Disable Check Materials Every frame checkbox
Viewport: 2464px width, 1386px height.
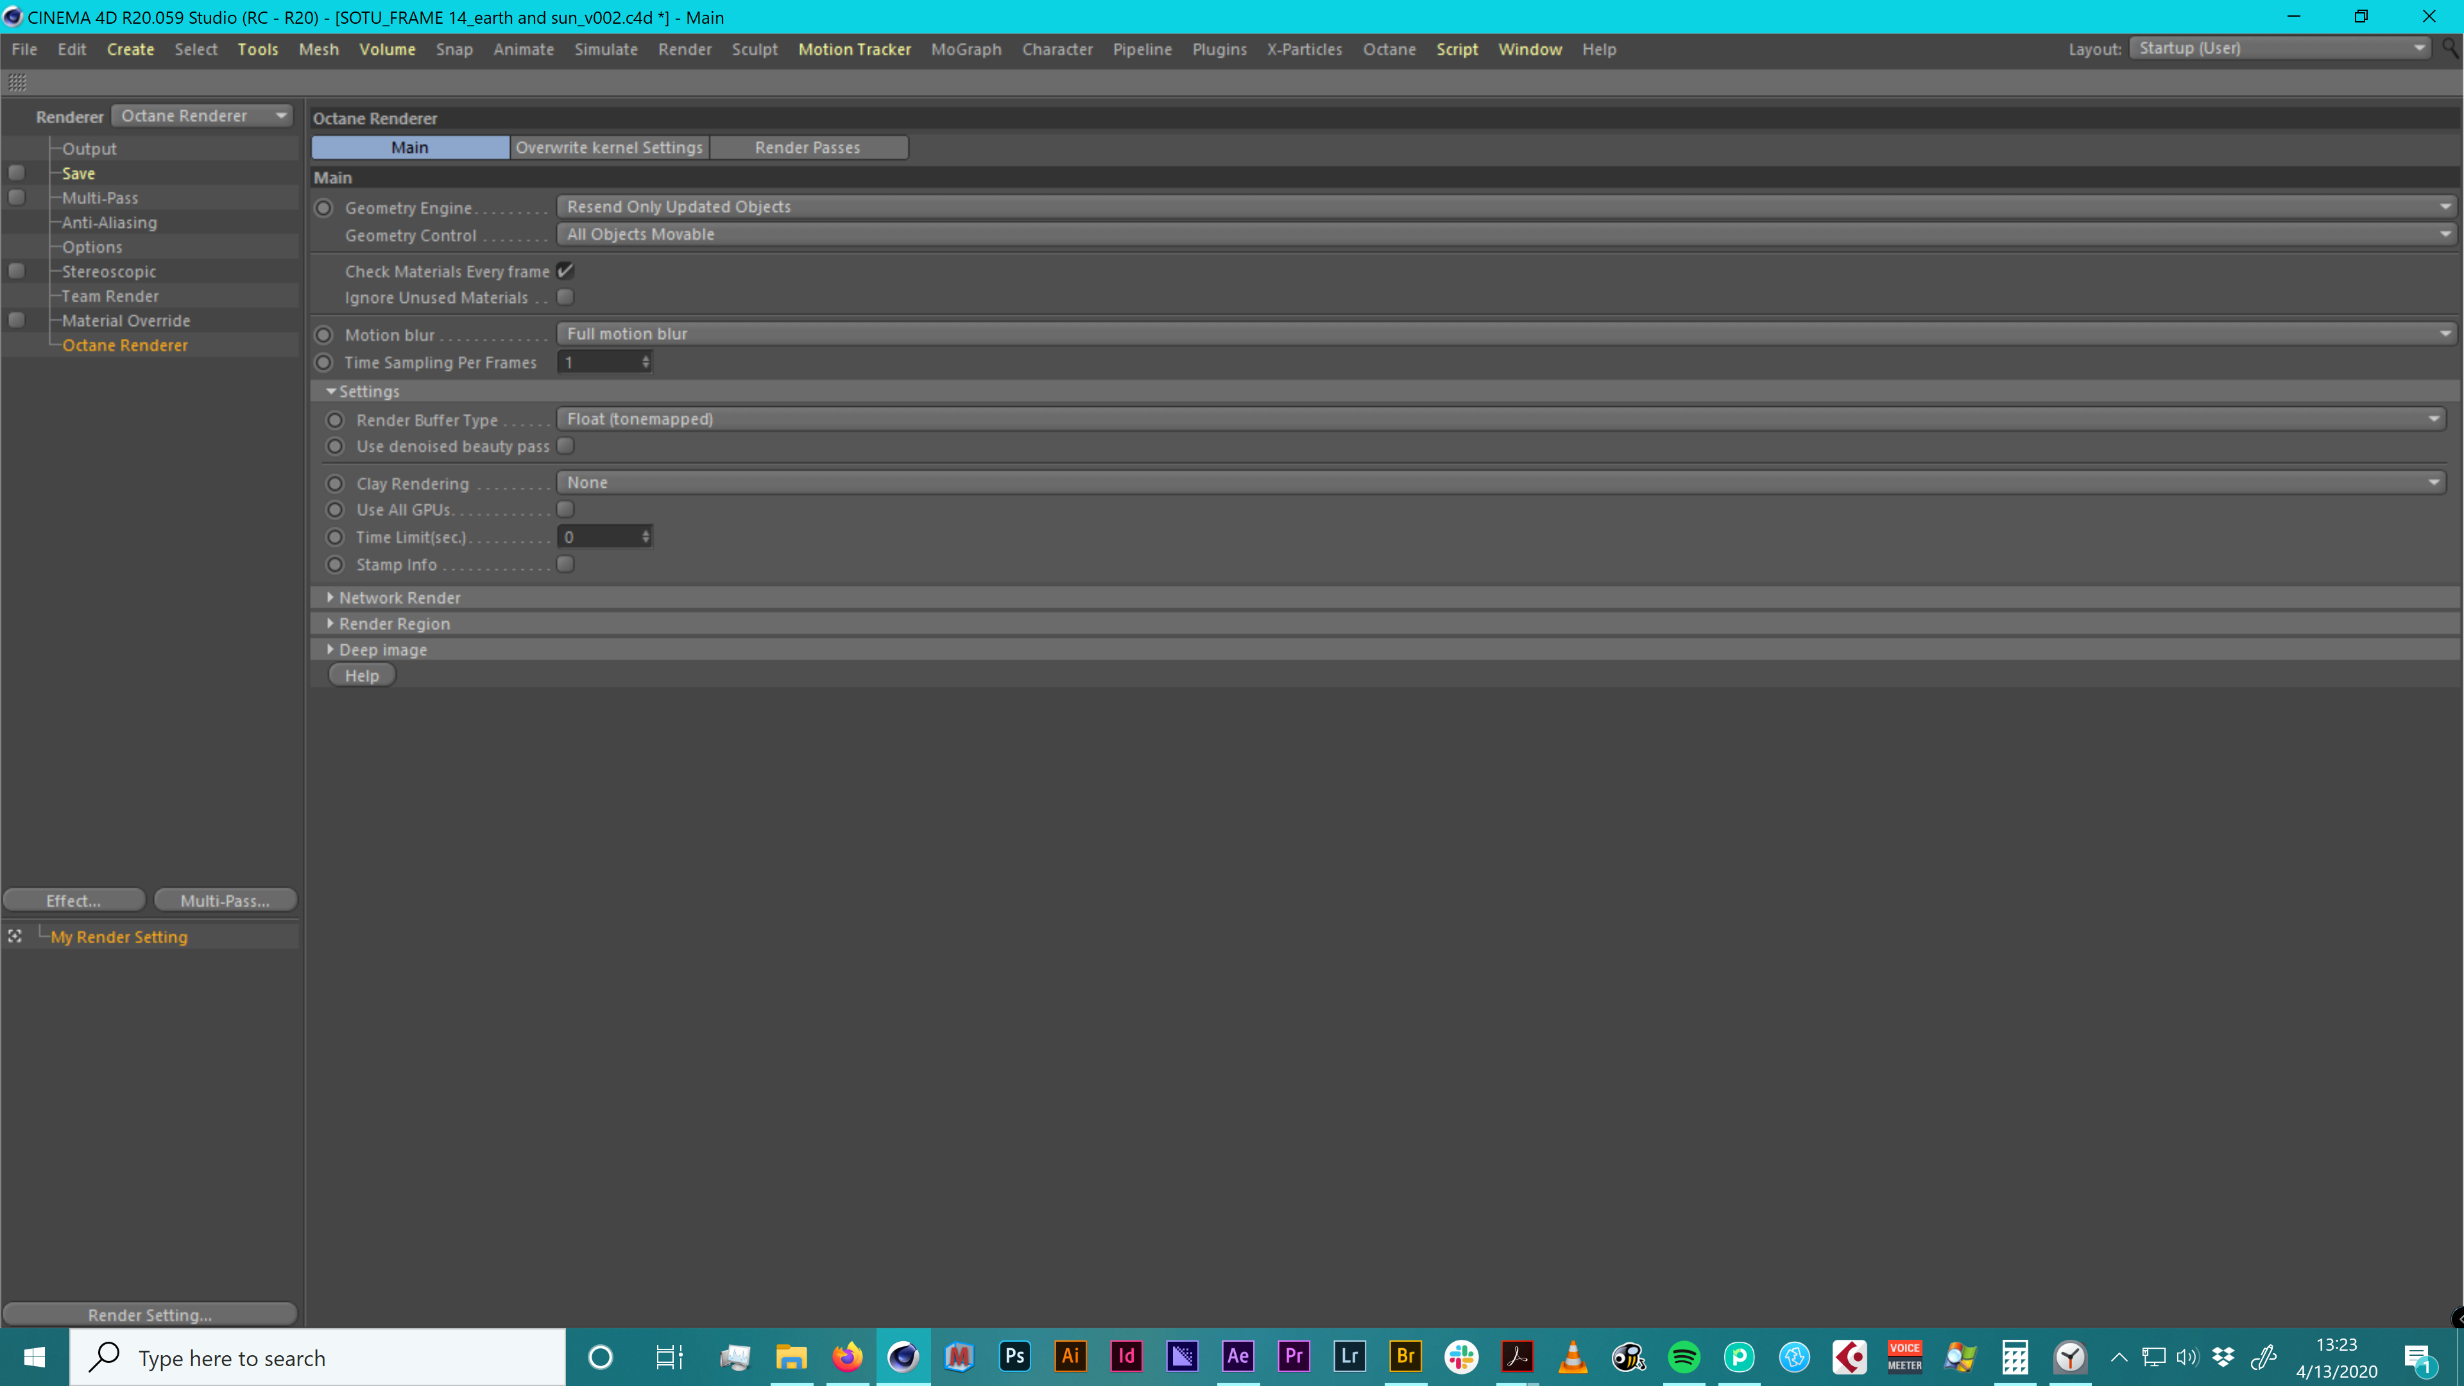565,271
